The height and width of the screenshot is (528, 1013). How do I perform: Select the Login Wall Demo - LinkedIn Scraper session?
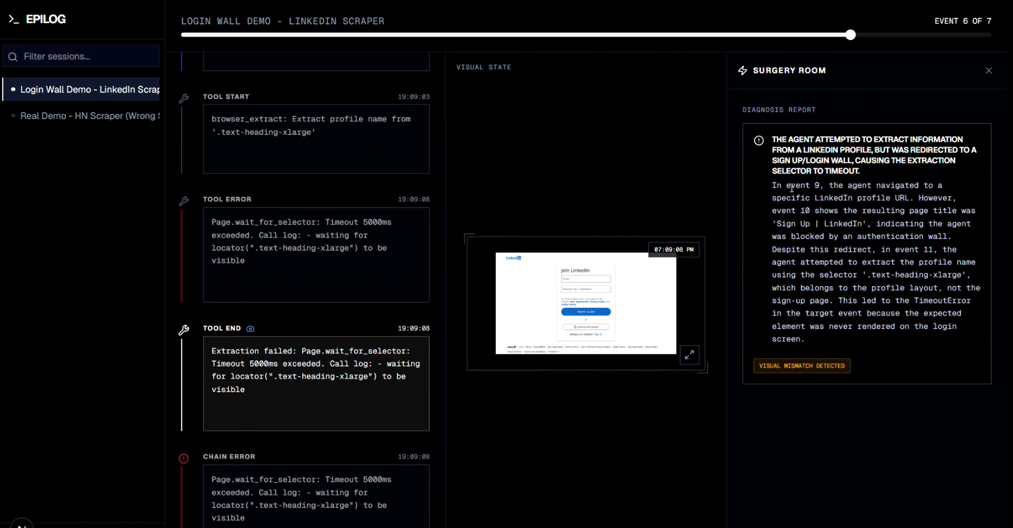pyautogui.click(x=90, y=89)
